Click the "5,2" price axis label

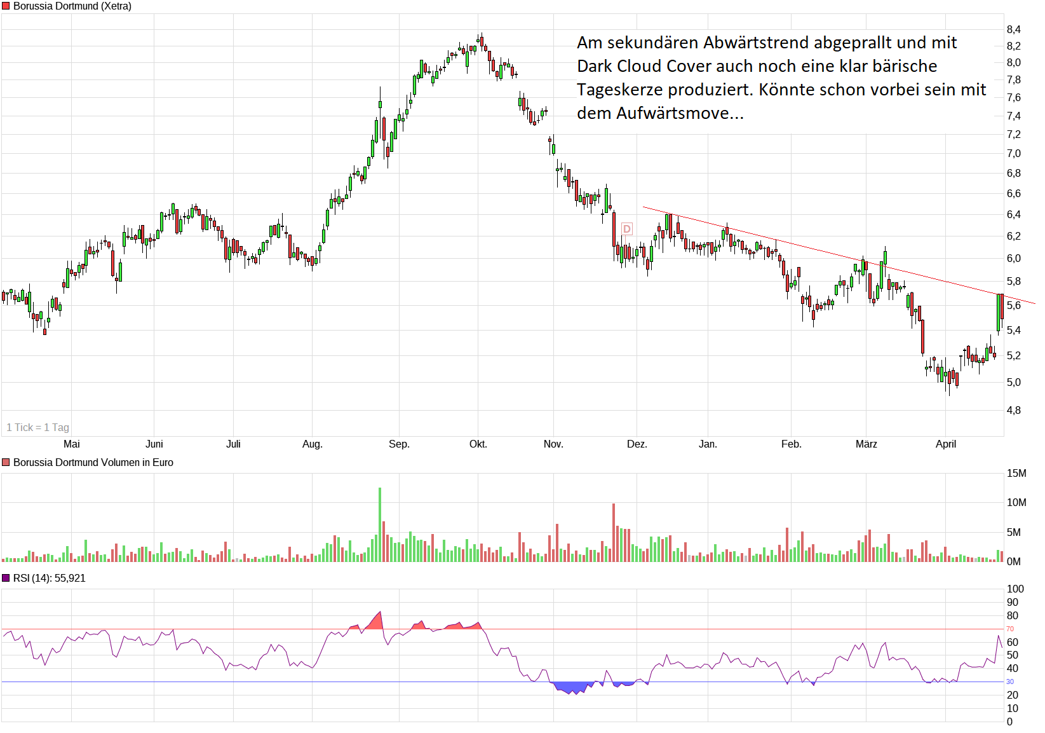[1014, 356]
